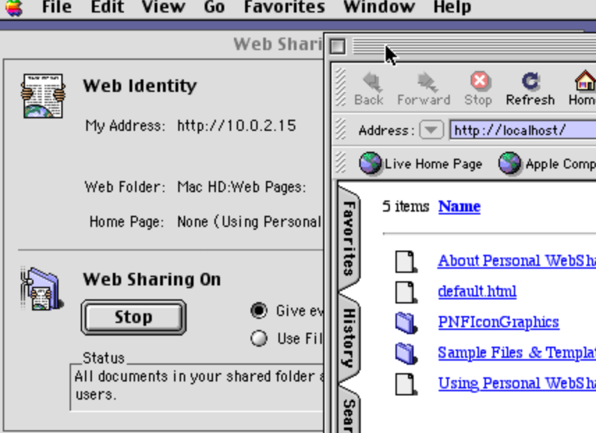Open the Apple Computer favorite
Image resolution: width=596 pixels, height=433 pixels.
(547, 164)
